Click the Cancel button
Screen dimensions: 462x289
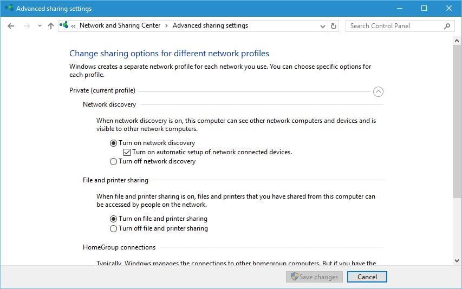(367, 277)
